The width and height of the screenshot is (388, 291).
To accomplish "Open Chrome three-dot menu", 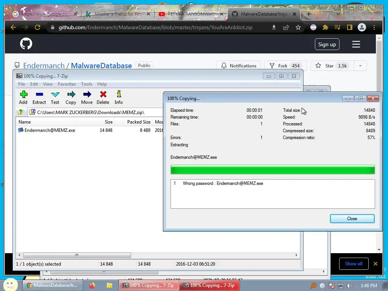I will 374,27.
